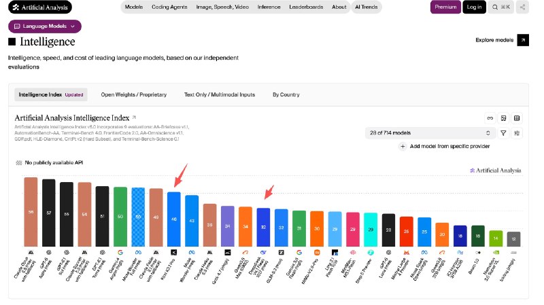Image resolution: width=544 pixels, height=305 pixels.
Task: Click Mistral logo under chart
Action: coord(406,252)
